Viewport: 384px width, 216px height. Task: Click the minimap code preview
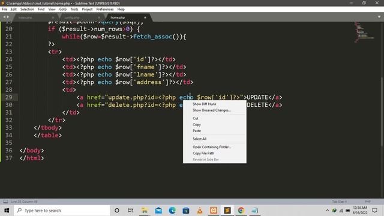pyautogui.click(x=364, y=32)
